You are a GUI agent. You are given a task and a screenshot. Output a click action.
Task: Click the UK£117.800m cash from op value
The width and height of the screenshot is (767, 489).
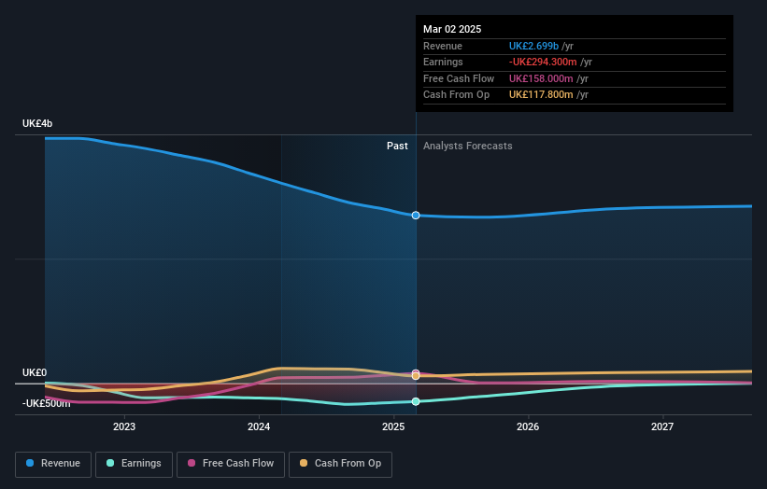tap(541, 95)
